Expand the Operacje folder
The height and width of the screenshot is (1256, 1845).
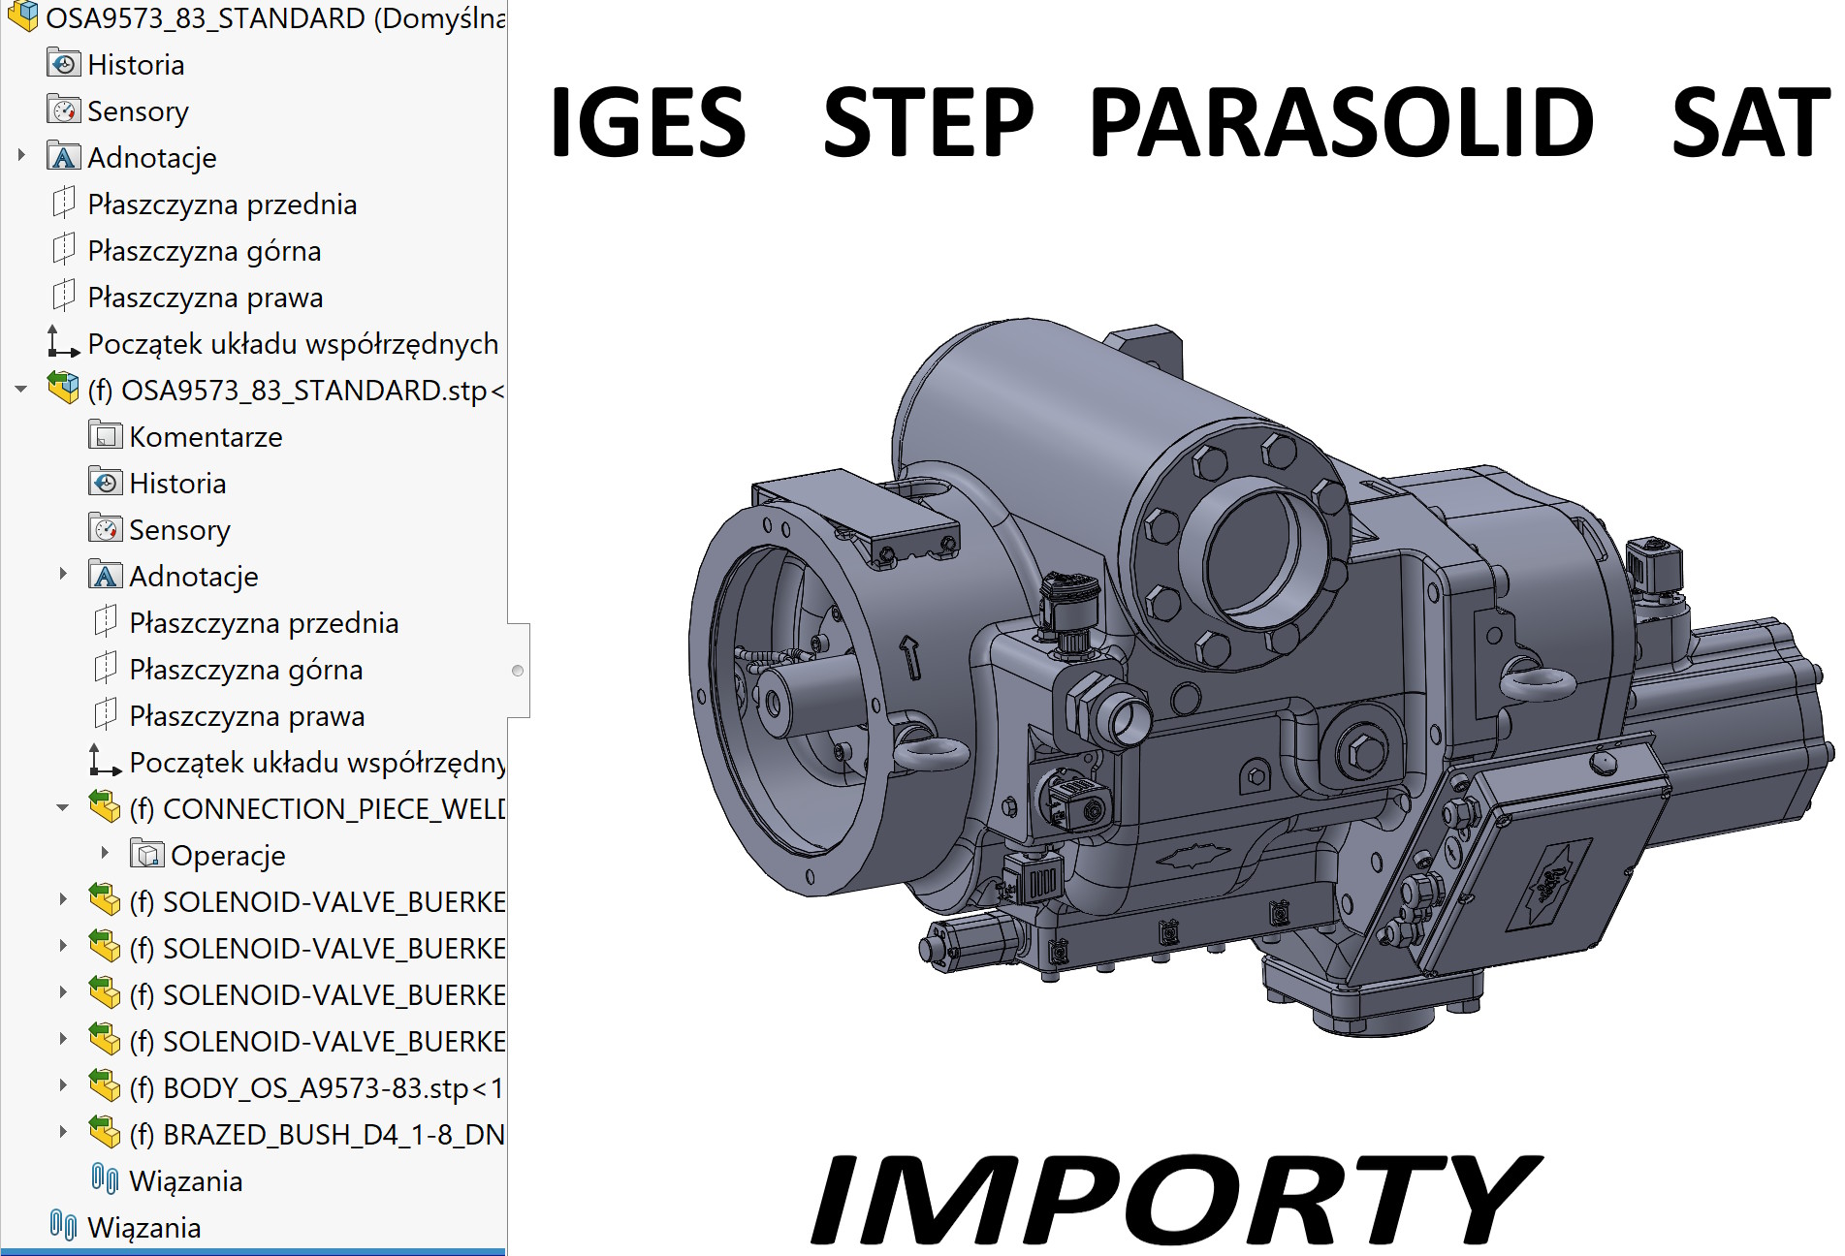(105, 853)
